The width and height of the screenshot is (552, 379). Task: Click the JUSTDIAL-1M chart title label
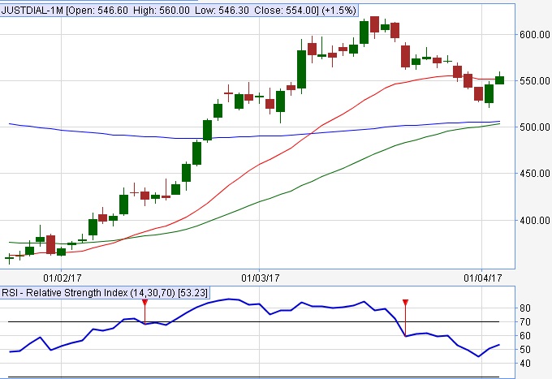tap(179, 11)
